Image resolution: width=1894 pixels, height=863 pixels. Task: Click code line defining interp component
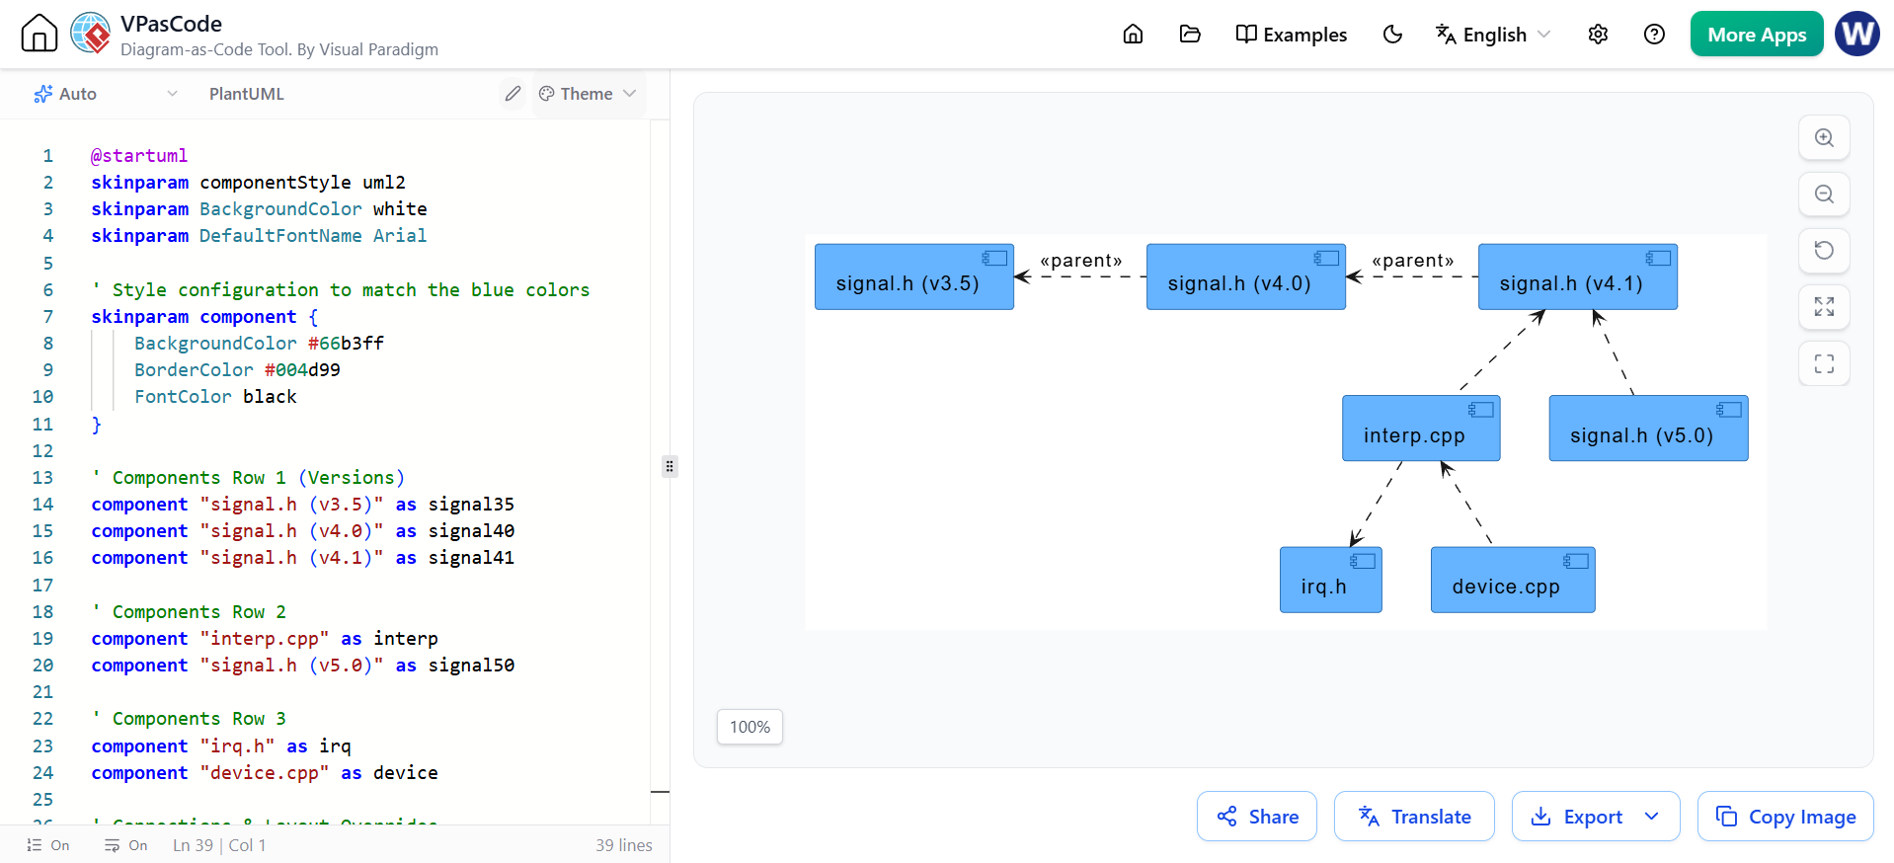265,639
